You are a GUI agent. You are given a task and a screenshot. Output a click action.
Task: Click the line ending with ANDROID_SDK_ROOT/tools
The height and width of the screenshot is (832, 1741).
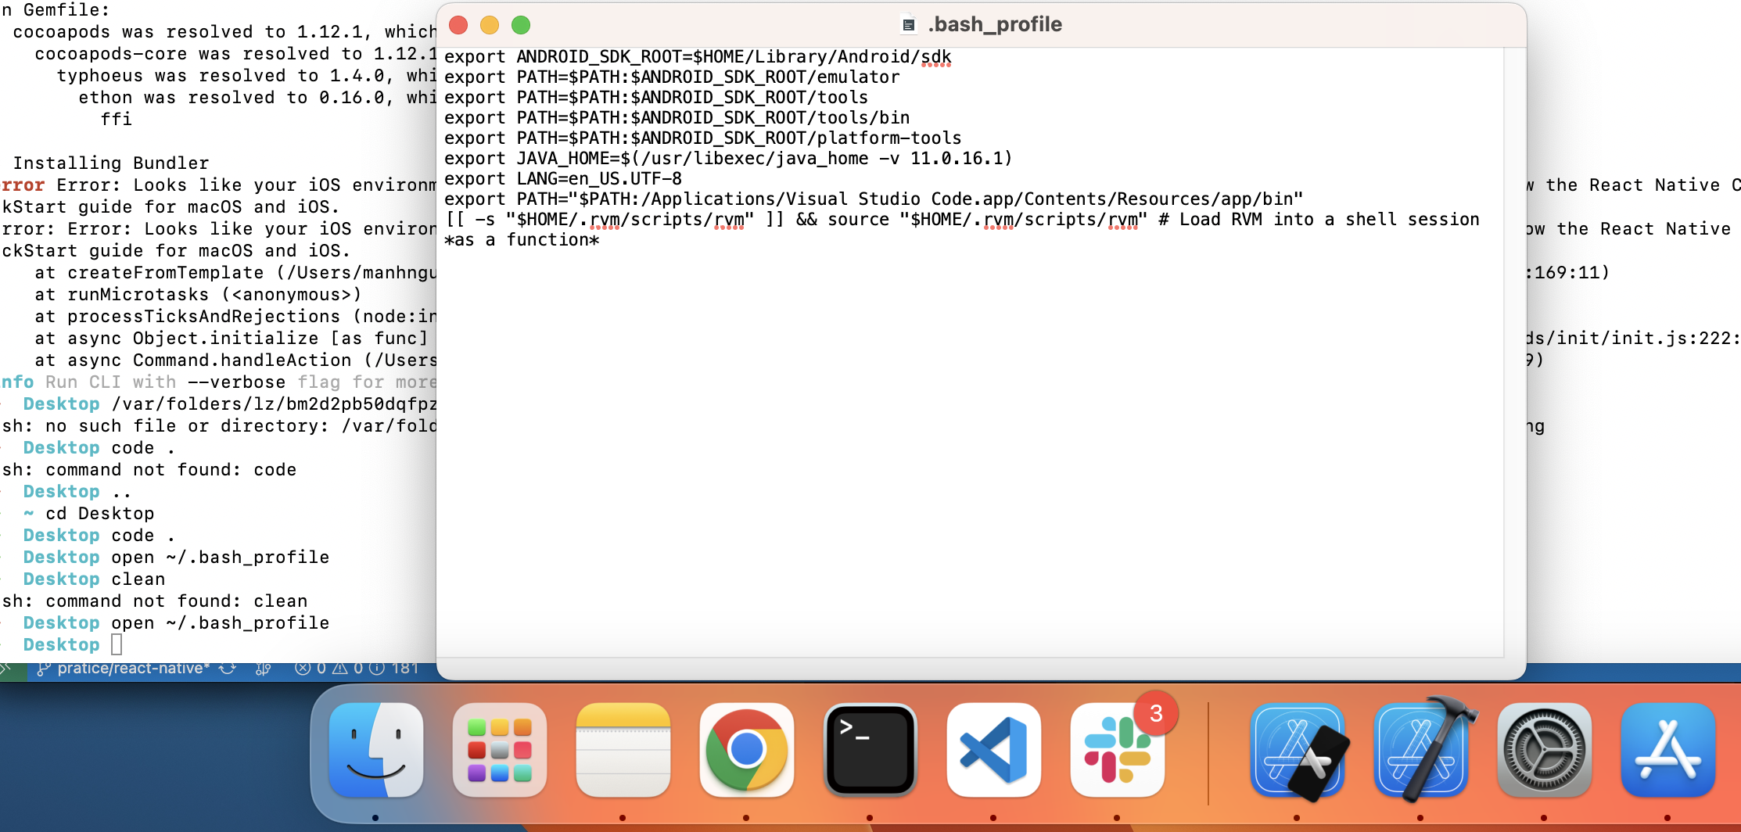coord(656,98)
